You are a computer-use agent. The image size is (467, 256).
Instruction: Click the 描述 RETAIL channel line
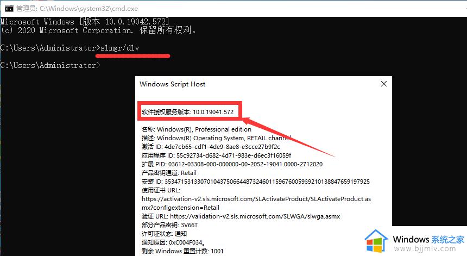pos(216,138)
